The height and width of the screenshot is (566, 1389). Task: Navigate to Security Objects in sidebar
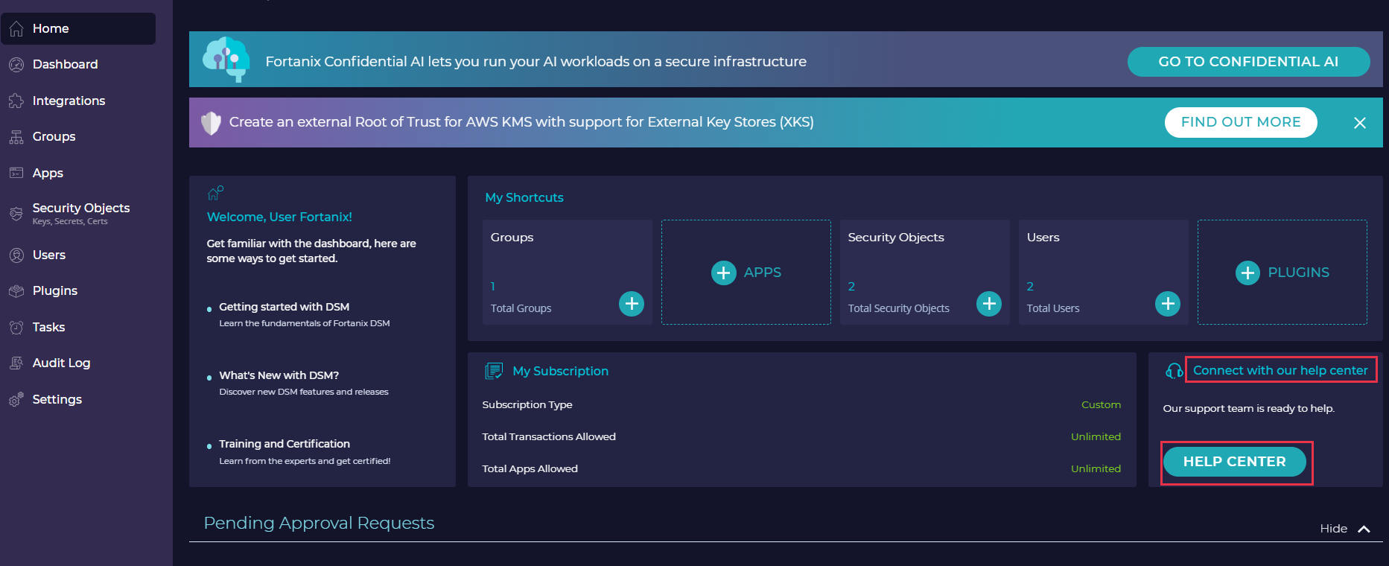pos(80,209)
